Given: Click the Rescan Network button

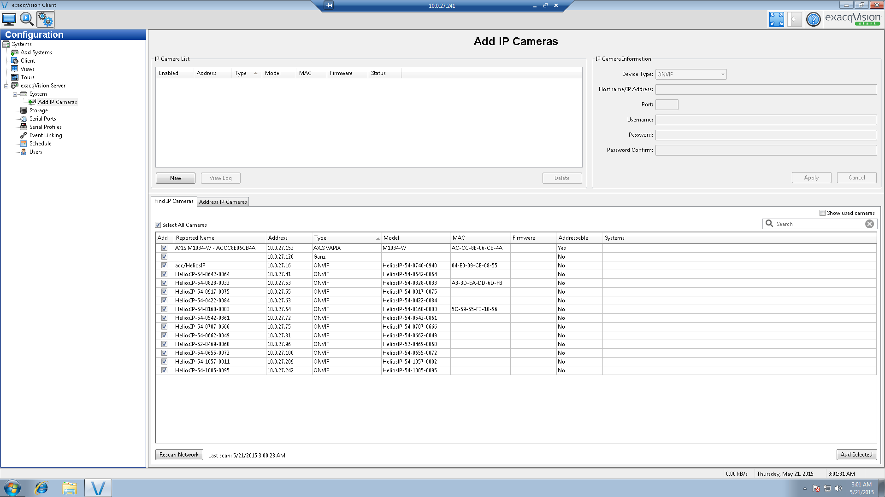Looking at the screenshot, I should click(179, 455).
